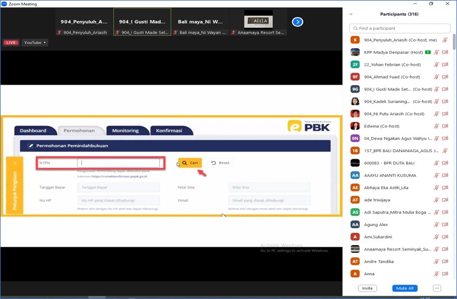The width and height of the screenshot is (457, 299).
Task: Click the orange avatar of 904_Penyuluh_Ariasih
Action: coord(355,40)
